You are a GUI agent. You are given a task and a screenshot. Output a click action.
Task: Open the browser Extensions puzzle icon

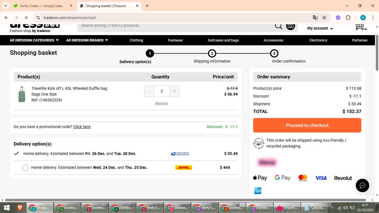pos(348,18)
